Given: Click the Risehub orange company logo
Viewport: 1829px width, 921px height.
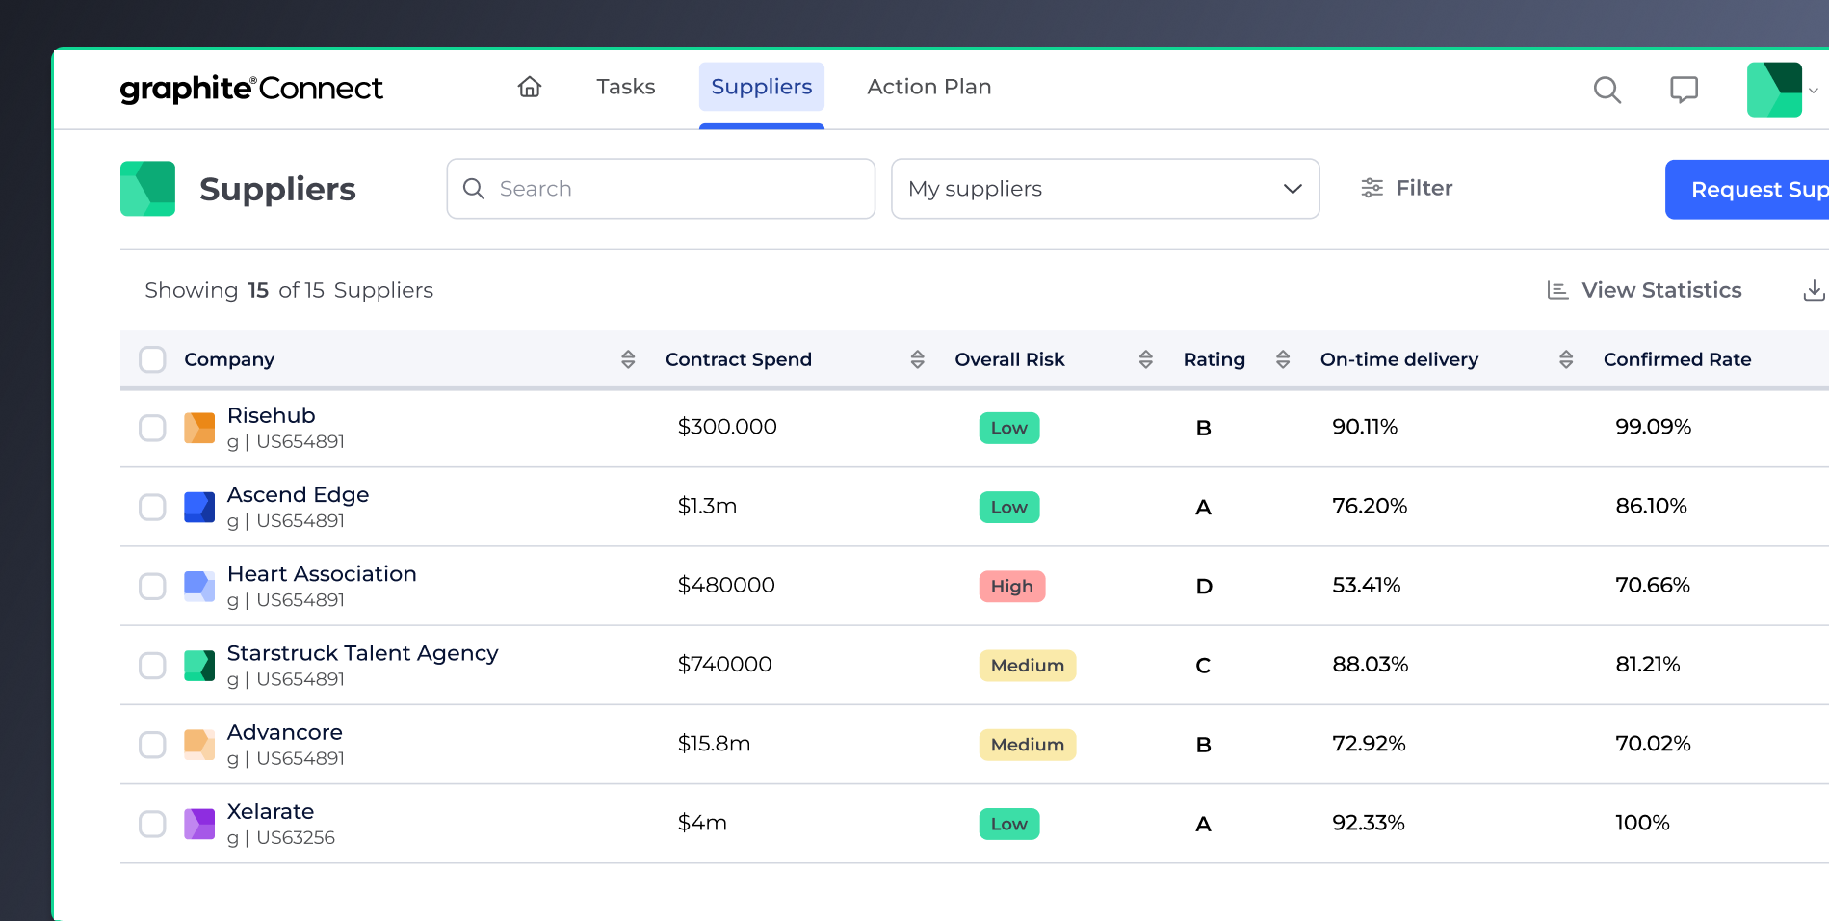Looking at the screenshot, I should point(199,428).
